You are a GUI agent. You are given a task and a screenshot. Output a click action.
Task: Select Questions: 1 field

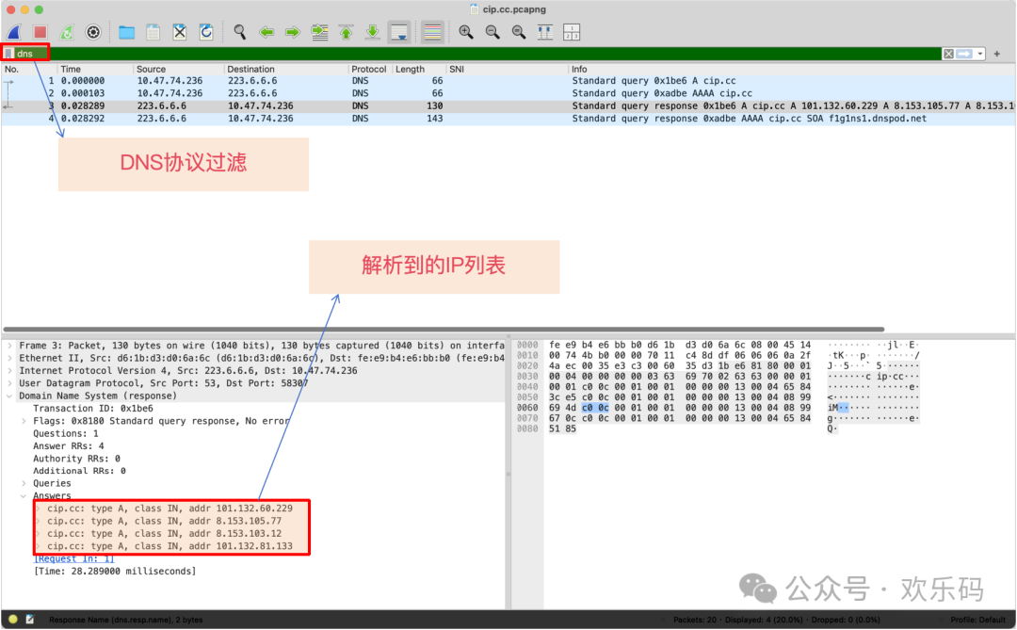click(x=66, y=433)
